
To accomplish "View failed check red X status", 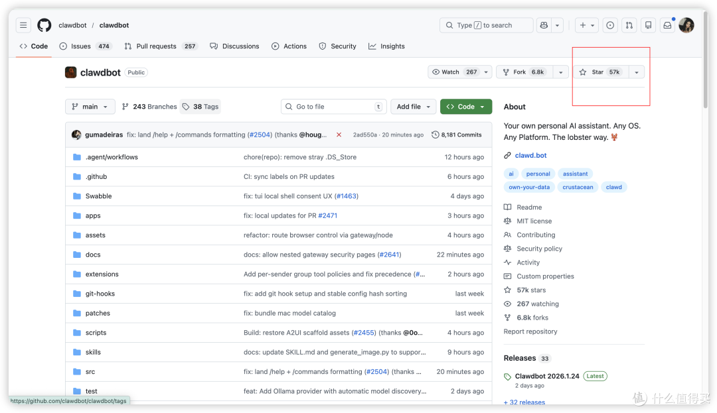I will [x=339, y=135].
